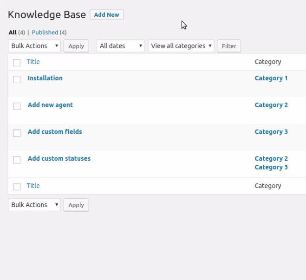Check the box beside Installation

(x=17, y=79)
